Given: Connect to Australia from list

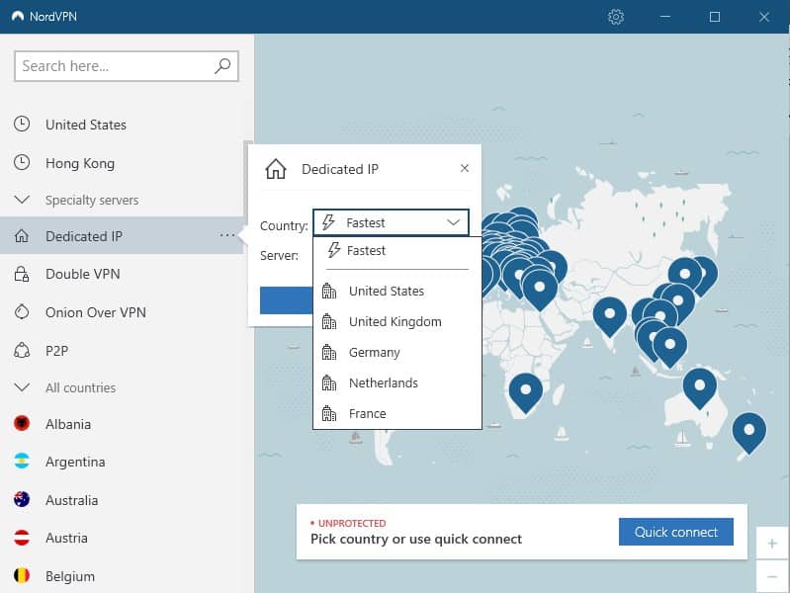Looking at the screenshot, I should tap(122, 500).
